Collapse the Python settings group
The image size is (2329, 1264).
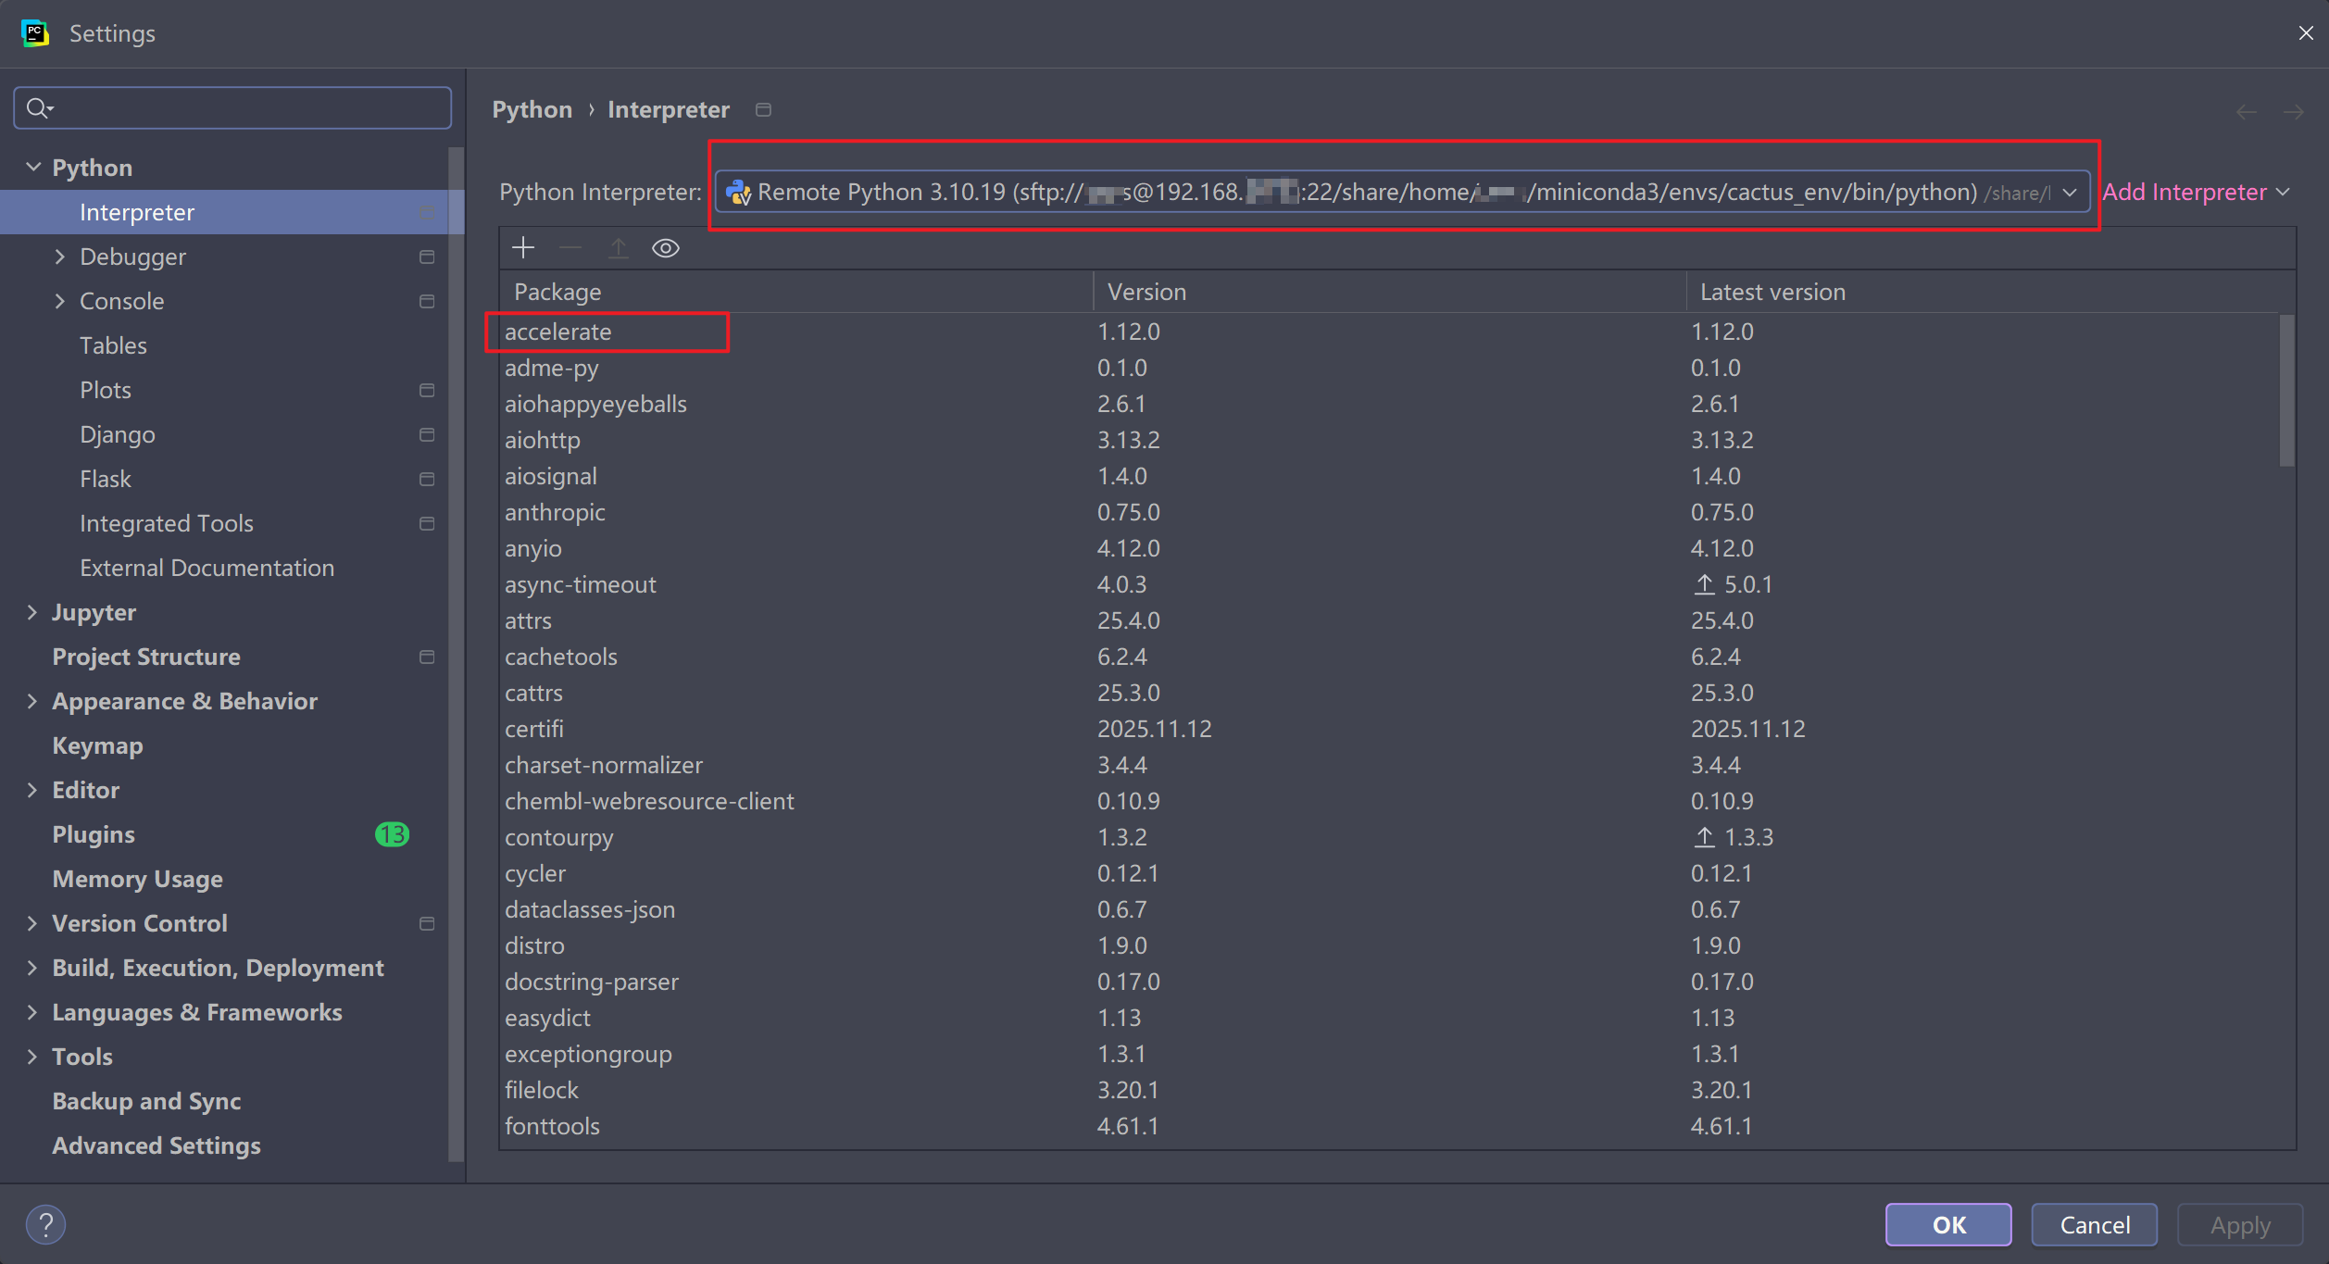point(33,168)
